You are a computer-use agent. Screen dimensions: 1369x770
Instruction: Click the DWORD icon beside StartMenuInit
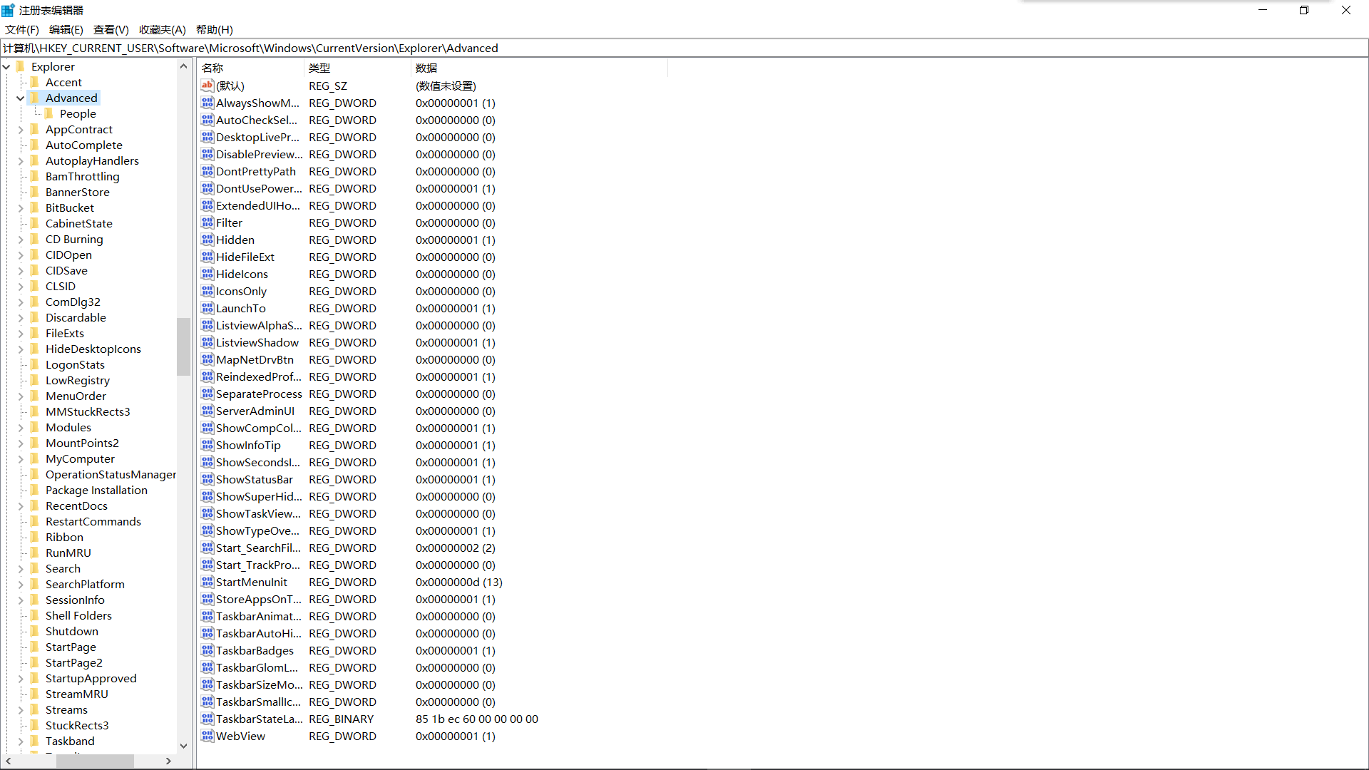click(x=207, y=582)
